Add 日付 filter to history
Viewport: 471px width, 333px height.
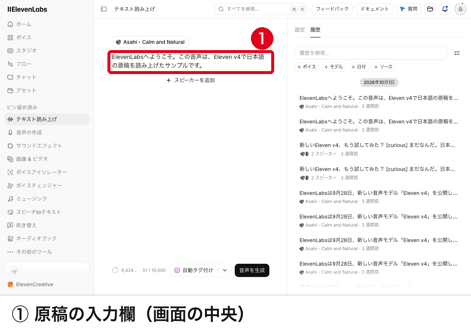point(359,67)
